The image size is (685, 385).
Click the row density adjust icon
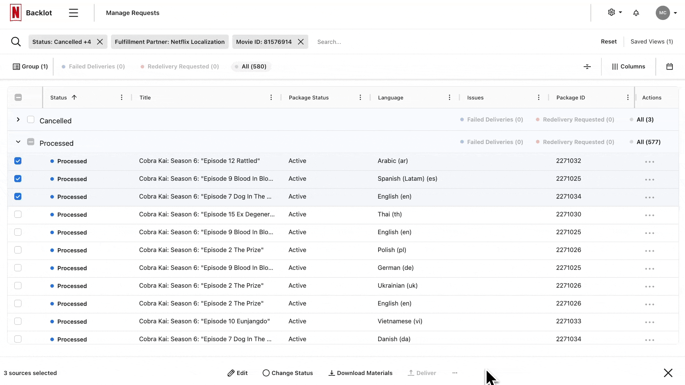tap(587, 67)
